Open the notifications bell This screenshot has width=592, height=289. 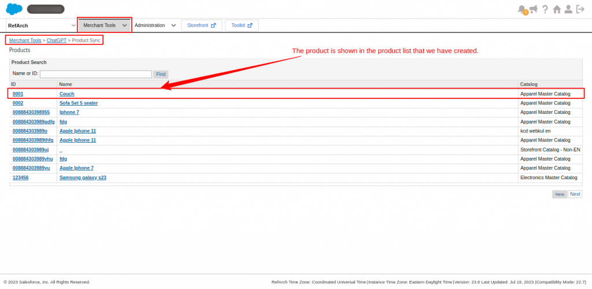coord(522,9)
